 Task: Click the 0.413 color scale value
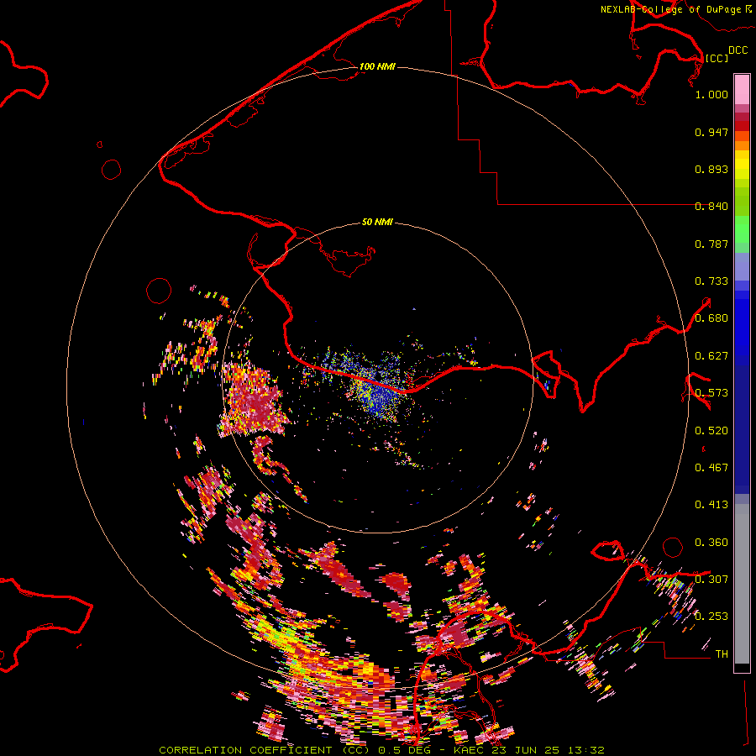(711, 505)
